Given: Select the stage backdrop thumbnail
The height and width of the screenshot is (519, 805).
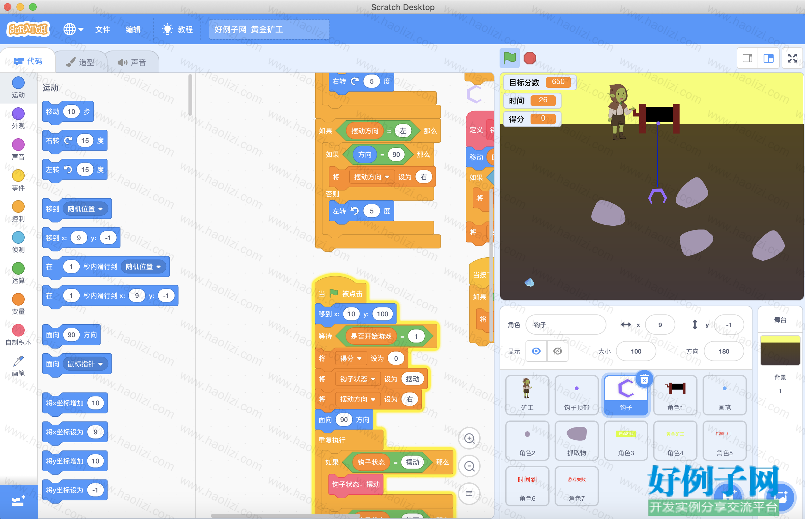Looking at the screenshot, I should (x=780, y=350).
